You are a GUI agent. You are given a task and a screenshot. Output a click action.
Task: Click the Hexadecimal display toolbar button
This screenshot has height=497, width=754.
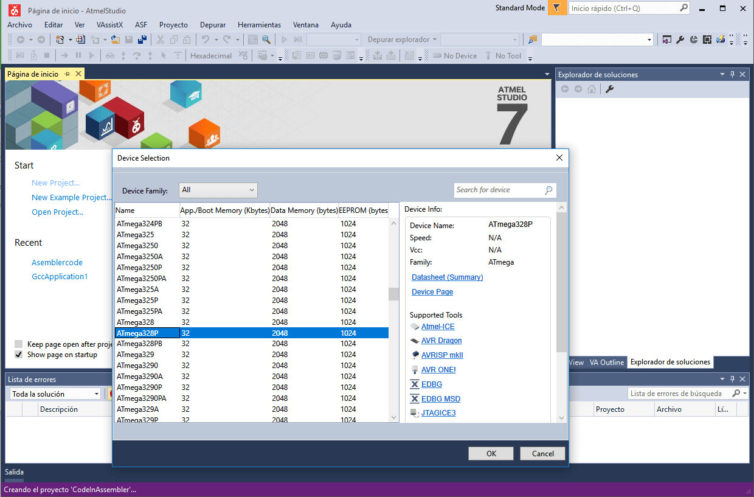tap(211, 55)
